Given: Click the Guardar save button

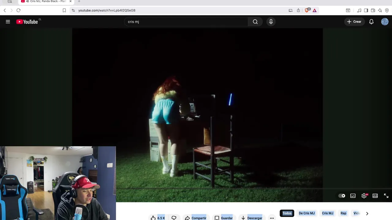Looking at the screenshot, I should click(x=224, y=218).
